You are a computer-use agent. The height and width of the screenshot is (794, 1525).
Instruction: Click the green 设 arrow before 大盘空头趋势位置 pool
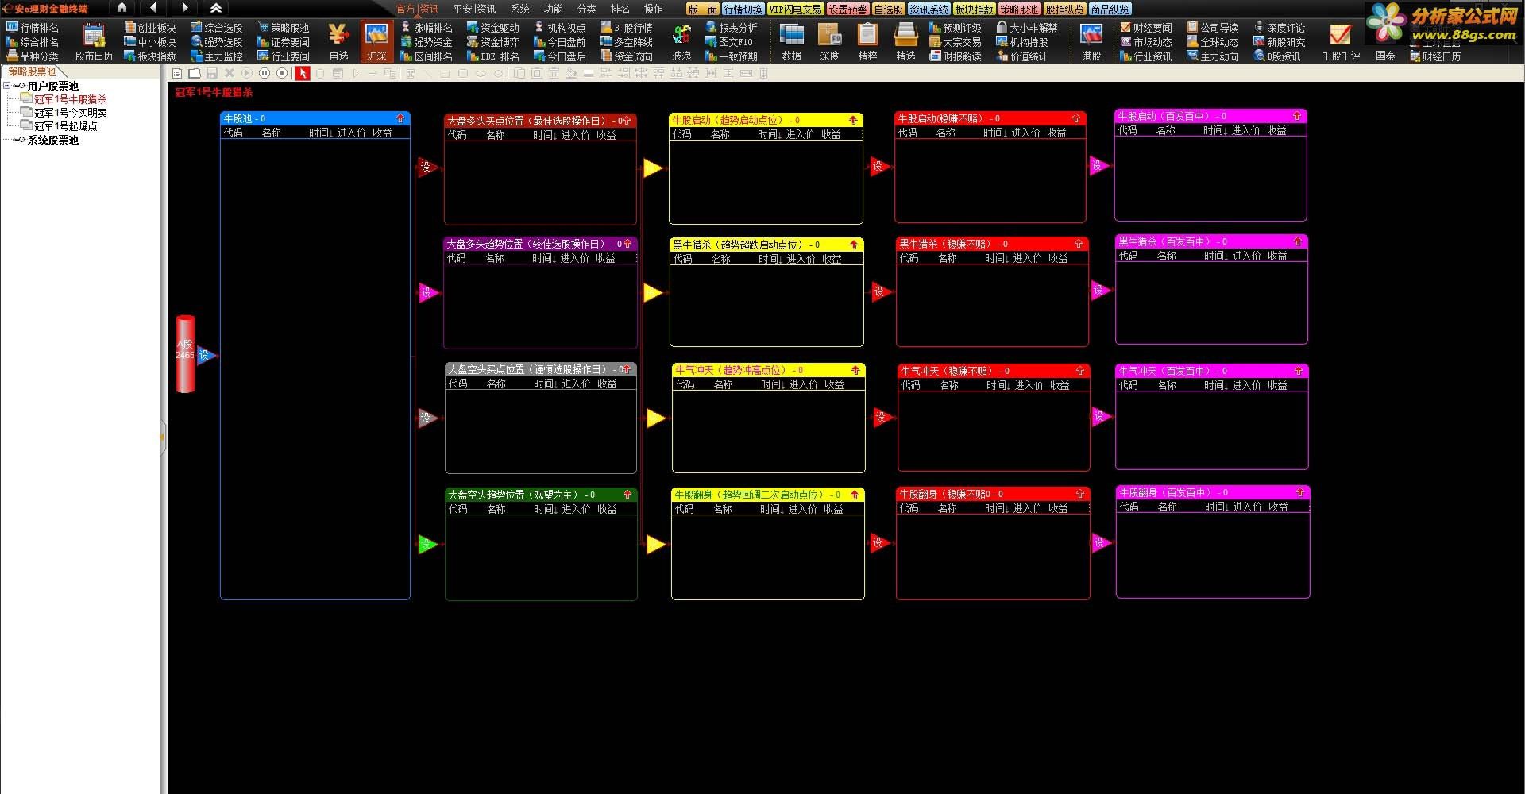428,544
